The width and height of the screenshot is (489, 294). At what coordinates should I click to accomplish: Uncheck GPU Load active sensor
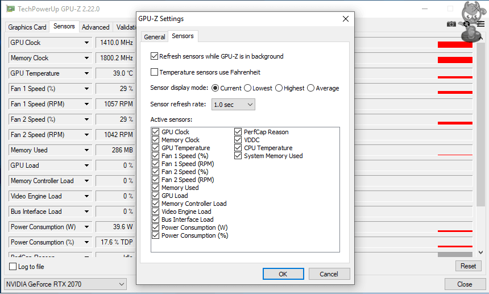click(155, 196)
